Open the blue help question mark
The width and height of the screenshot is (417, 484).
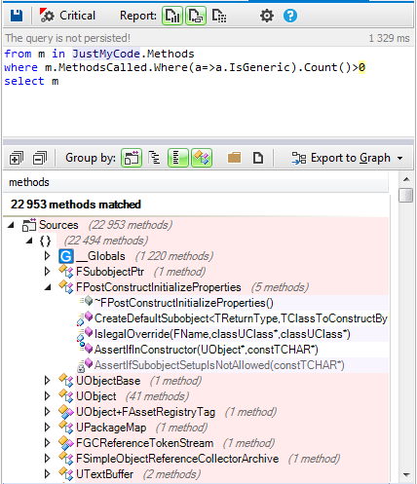(x=290, y=16)
